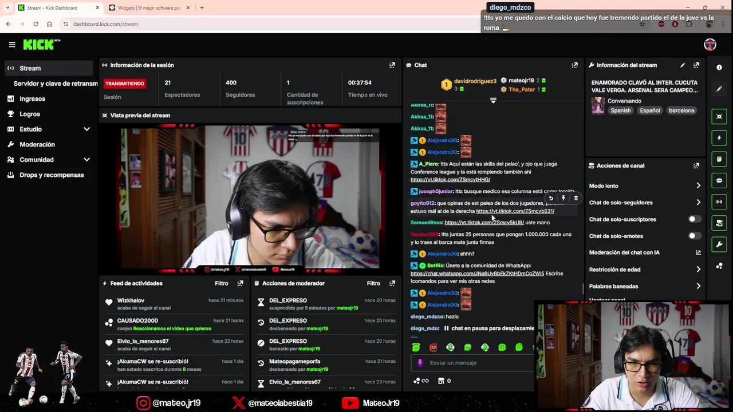733x412 pixels.
Task: Open a new browser tab
Action: point(202,8)
